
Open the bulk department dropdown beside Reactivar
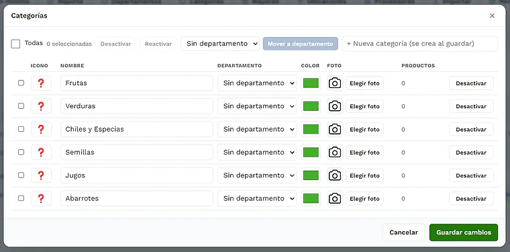coord(220,44)
